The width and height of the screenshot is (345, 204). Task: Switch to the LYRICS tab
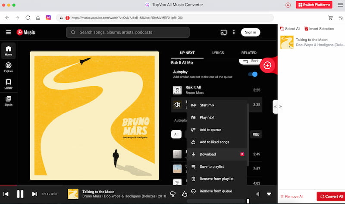click(218, 53)
